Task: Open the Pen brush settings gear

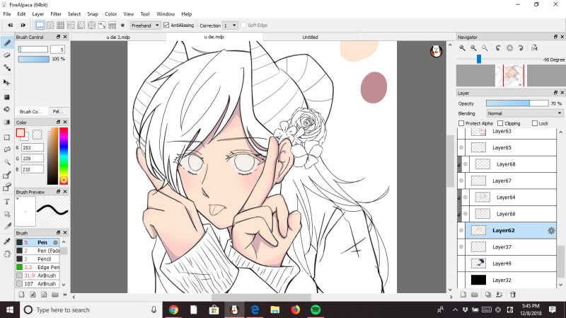Action: [55, 242]
